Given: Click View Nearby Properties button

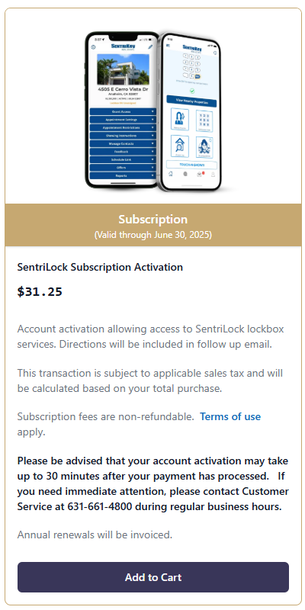Looking at the screenshot, I should tap(191, 101).
